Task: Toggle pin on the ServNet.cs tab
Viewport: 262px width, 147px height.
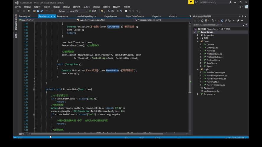Action: click(x=51, y=16)
